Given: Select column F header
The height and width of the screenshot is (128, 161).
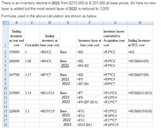Looking at the screenshot, I should (90, 23).
